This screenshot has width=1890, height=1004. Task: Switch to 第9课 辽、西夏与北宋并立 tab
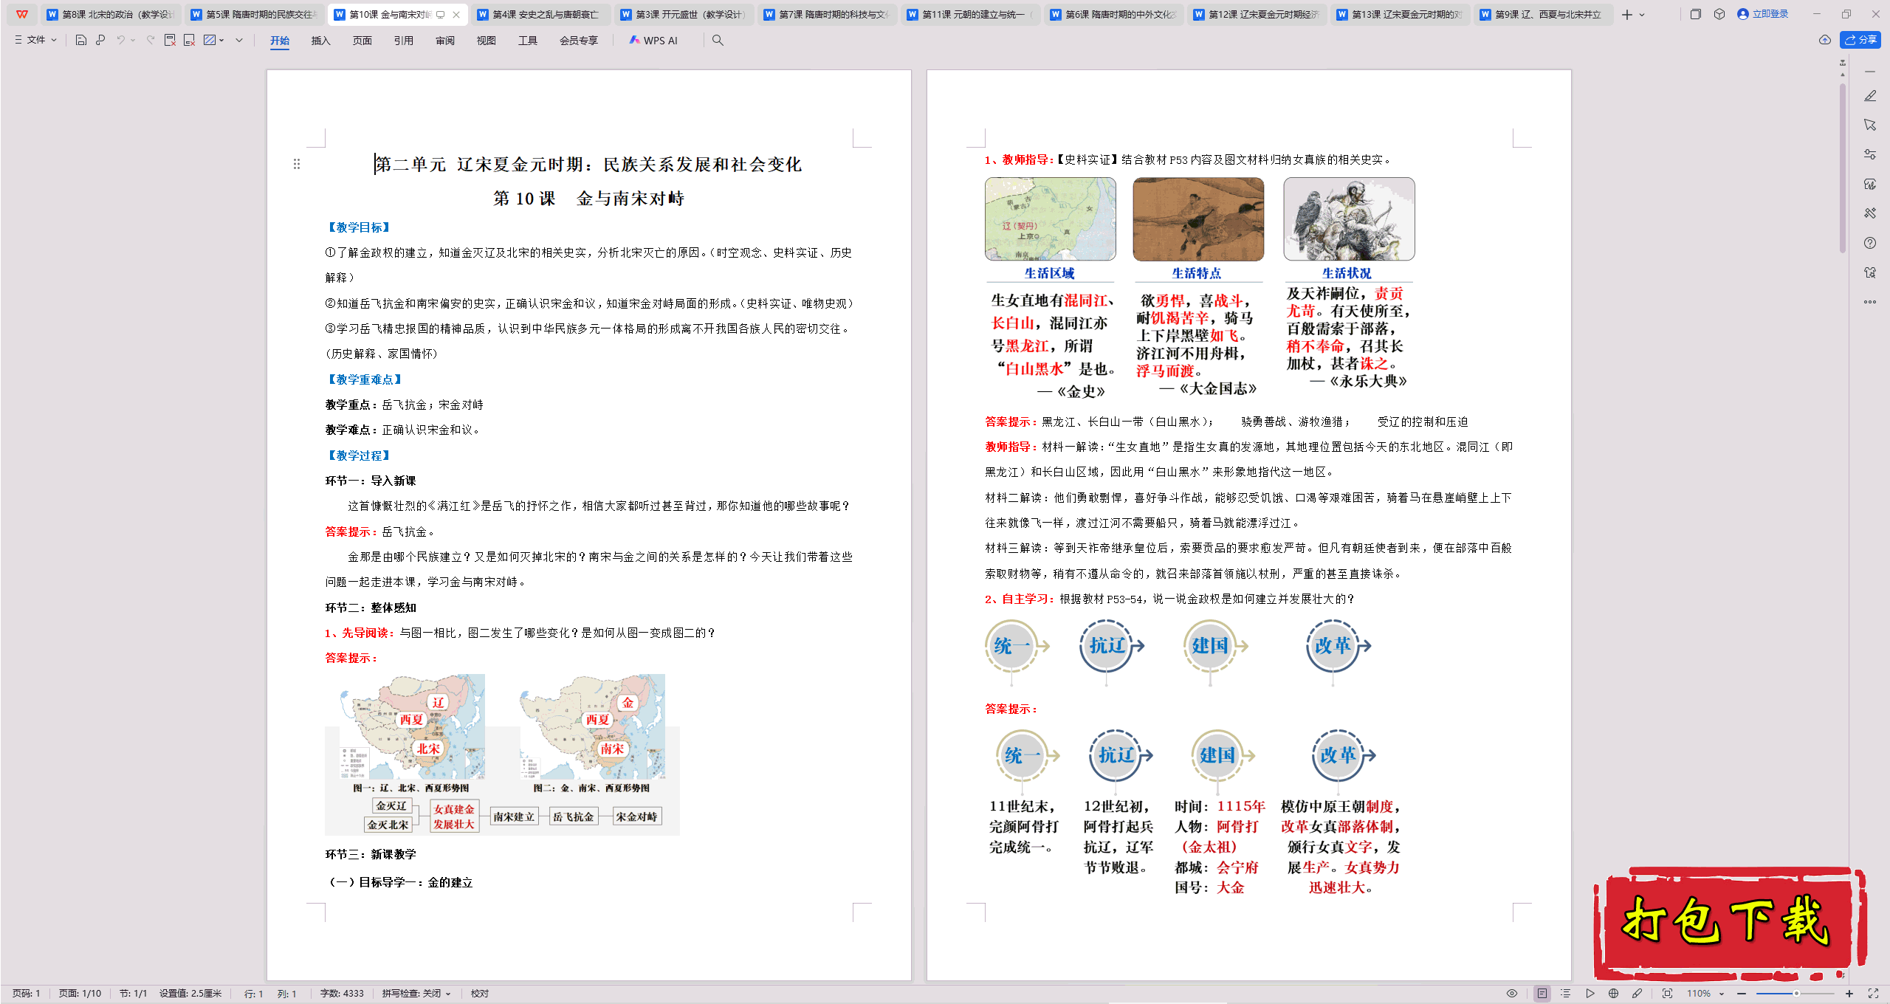(1543, 14)
